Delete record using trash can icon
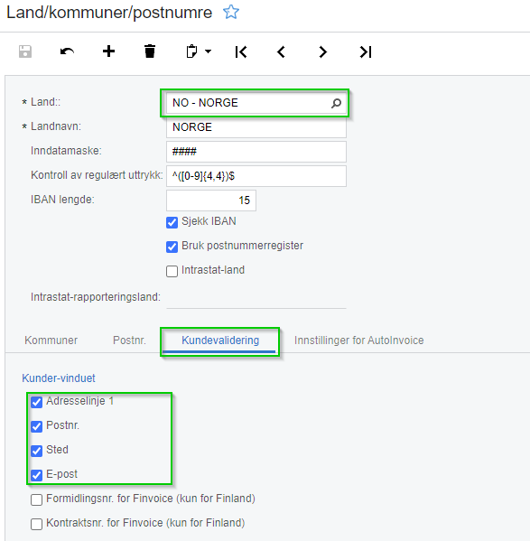Image resolution: width=530 pixels, height=541 pixels. coord(150,51)
